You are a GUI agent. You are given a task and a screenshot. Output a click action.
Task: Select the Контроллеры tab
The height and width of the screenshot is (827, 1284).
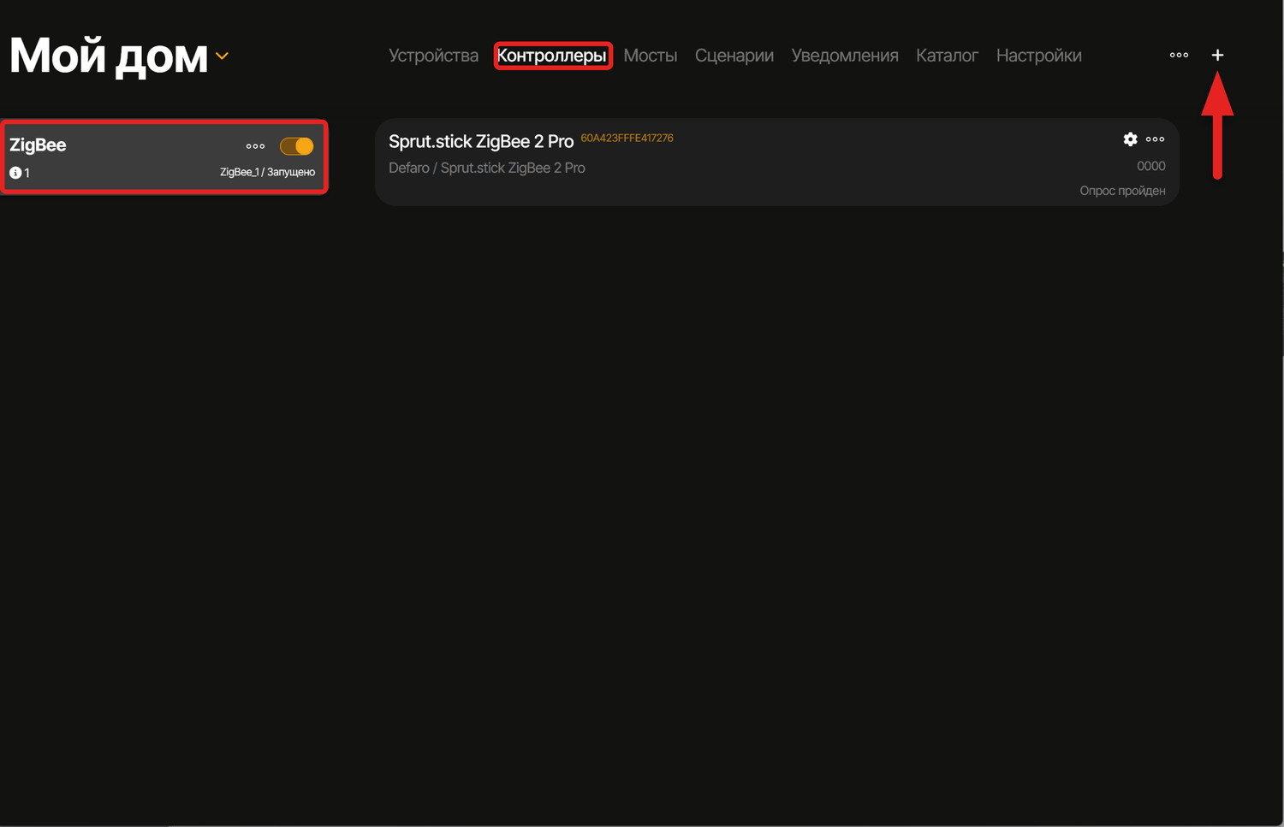pyautogui.click(x=552, y=56)
